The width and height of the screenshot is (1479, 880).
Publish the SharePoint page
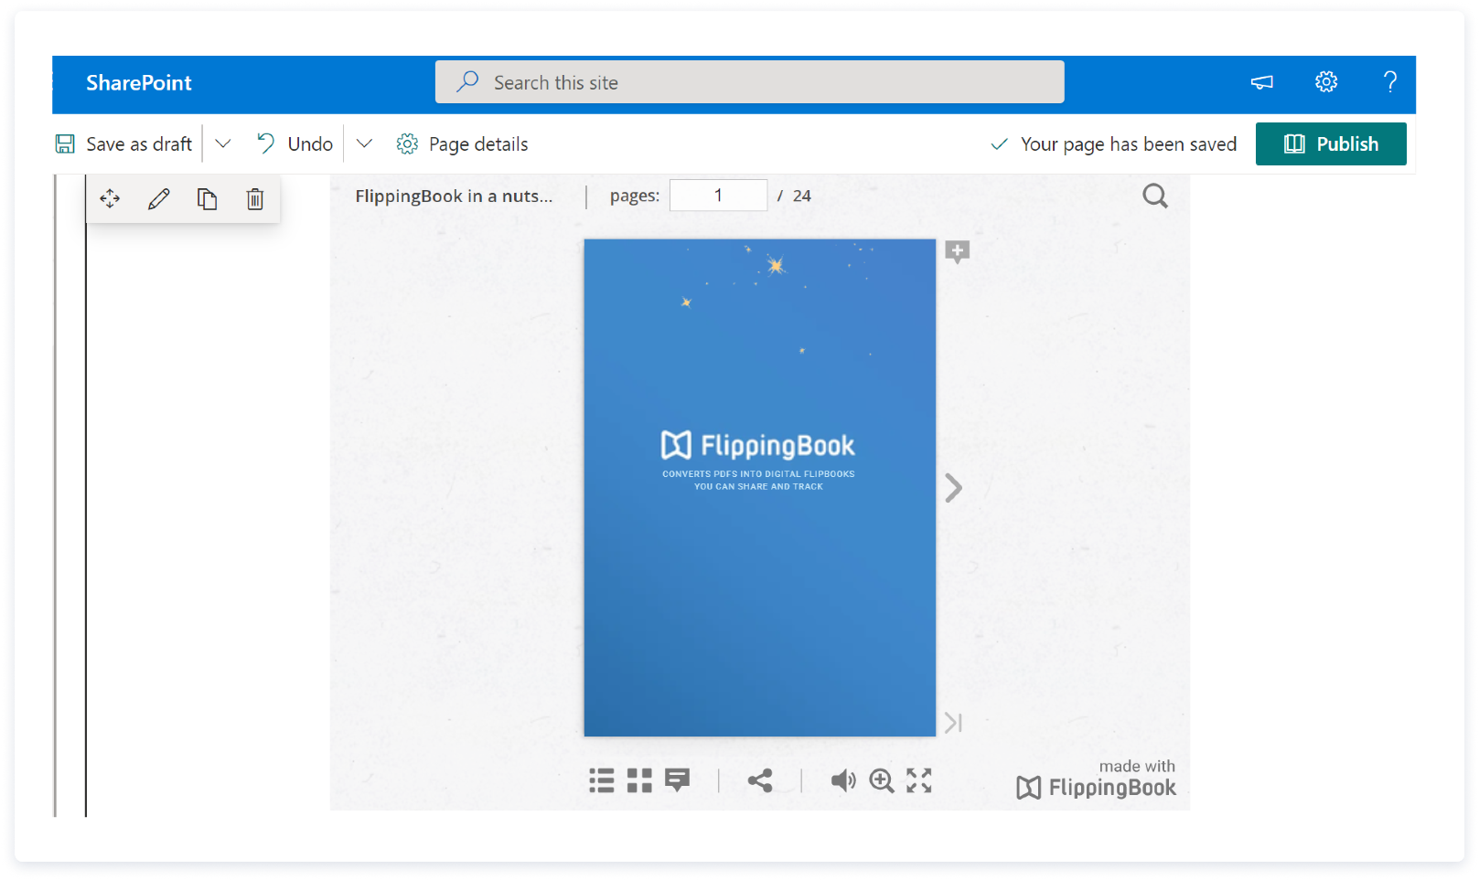(1331, 143)
